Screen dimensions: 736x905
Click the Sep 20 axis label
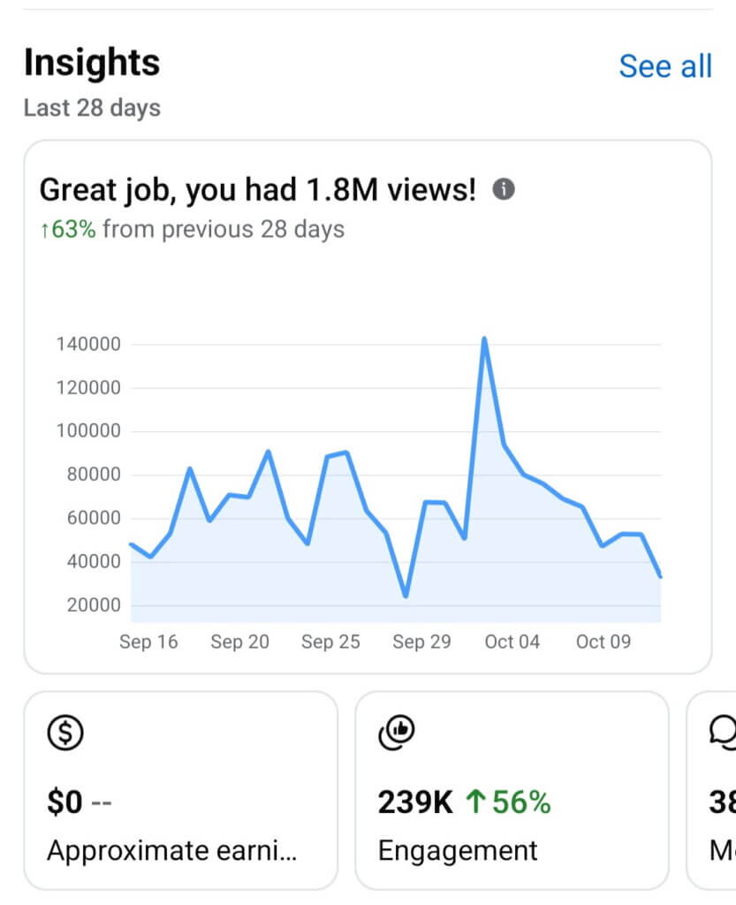click(239, 642)
